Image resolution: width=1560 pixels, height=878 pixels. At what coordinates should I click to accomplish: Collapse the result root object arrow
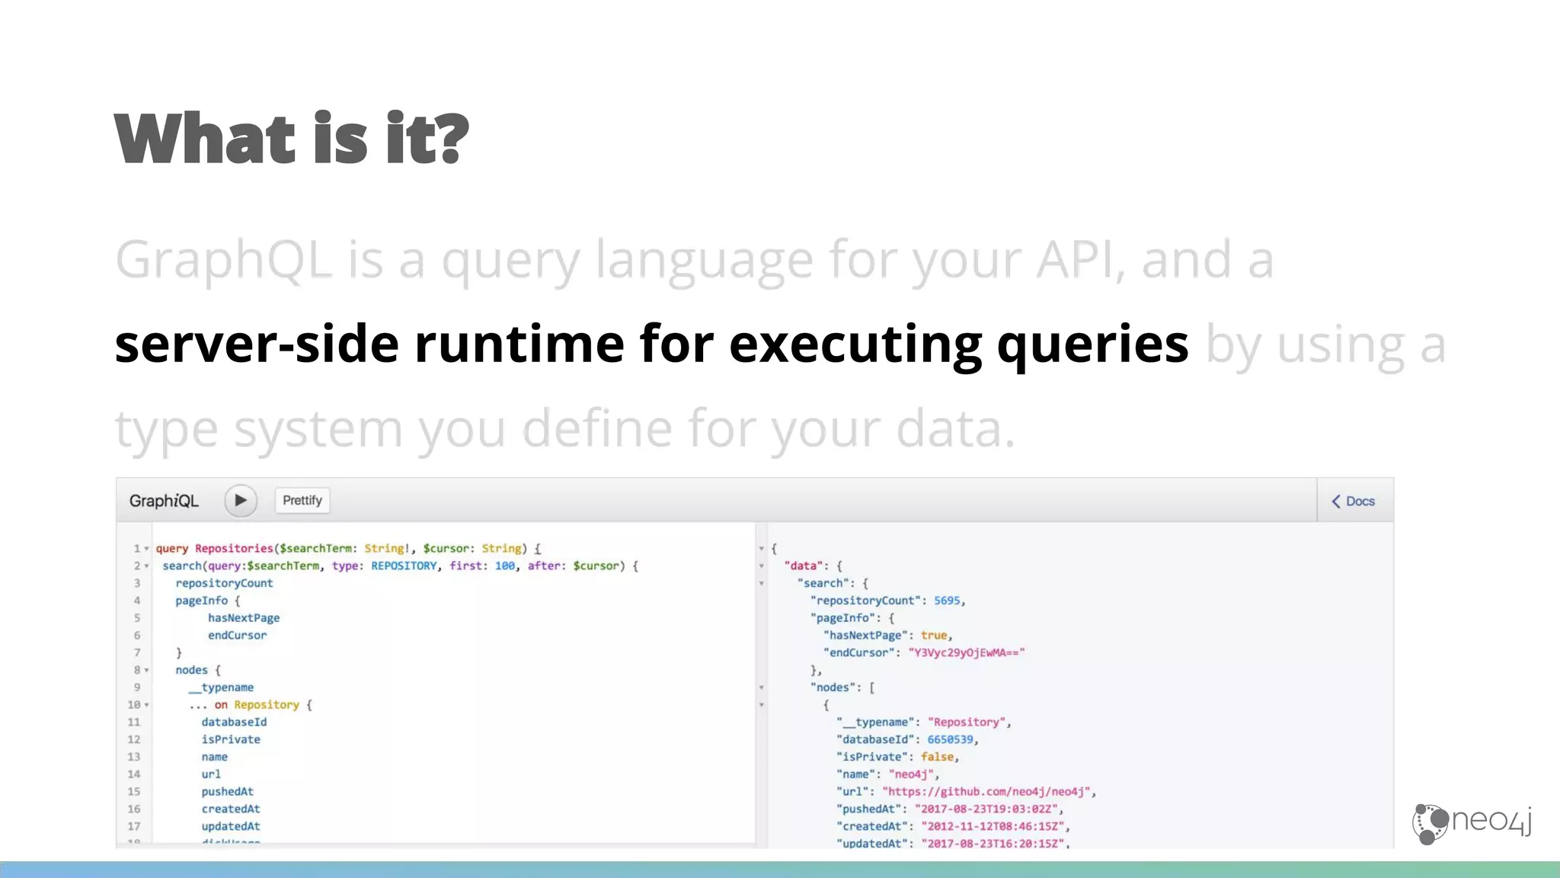[761, 549]
